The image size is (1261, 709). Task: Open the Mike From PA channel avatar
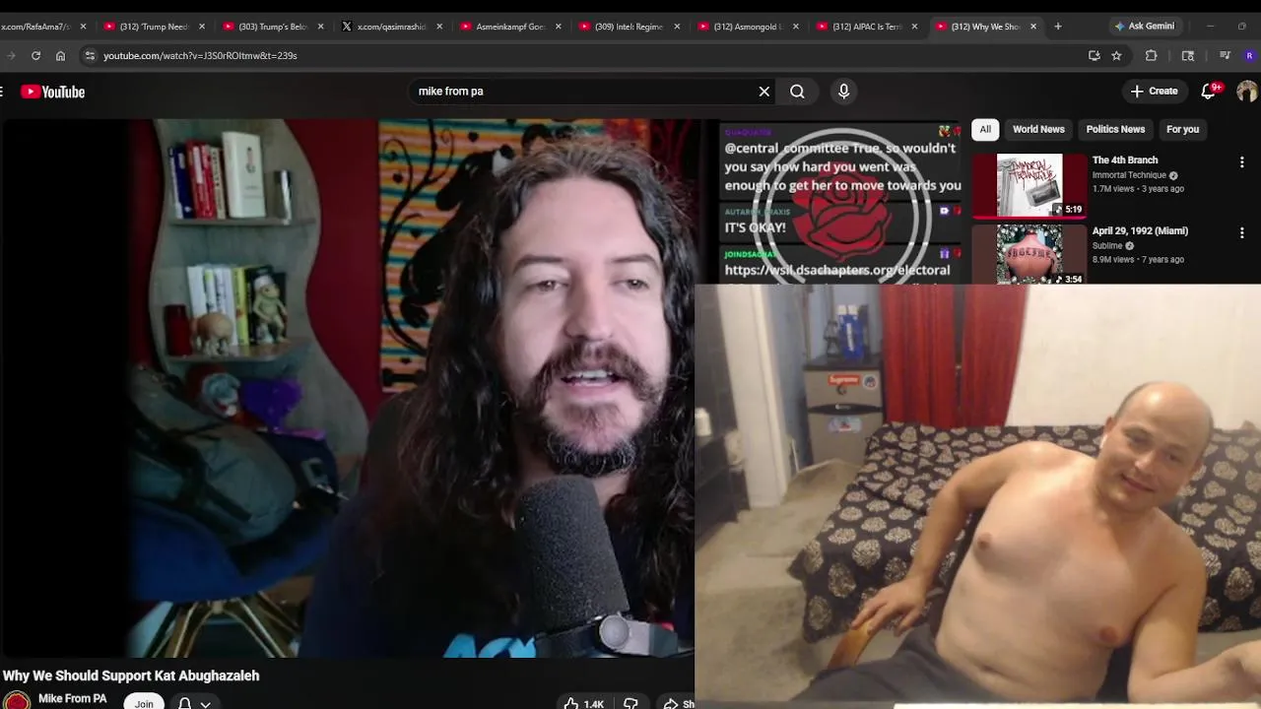[x=17, y=700]
